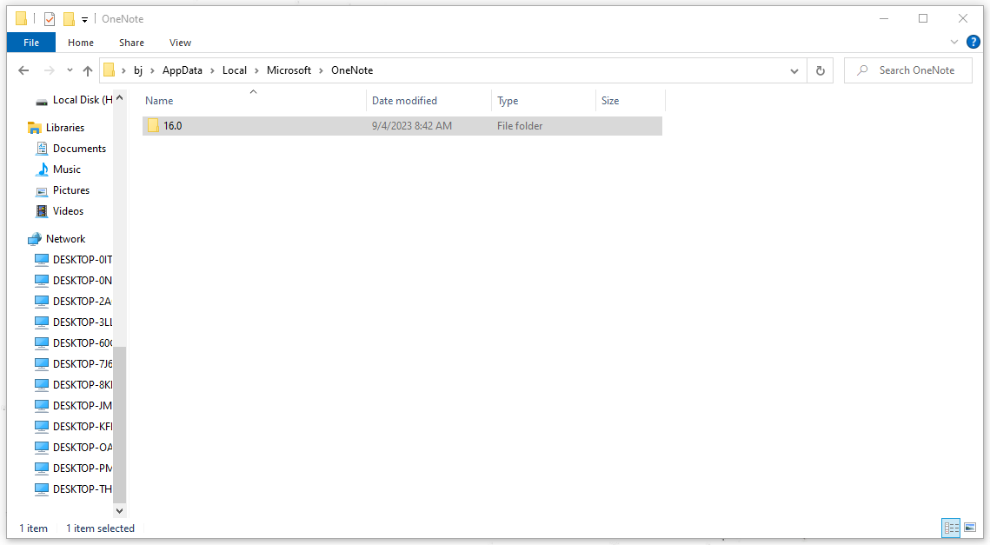Open the Help question mark icon
The height and width of the screenshot is (545, 990).
click(973, 43)
